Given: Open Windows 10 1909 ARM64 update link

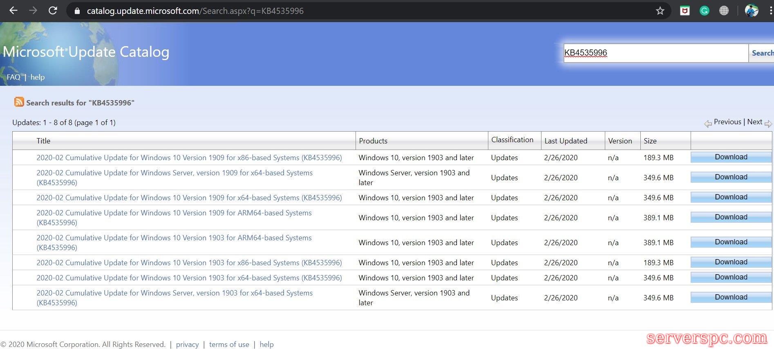Looking at the screenshot, I should coord(174,213).
